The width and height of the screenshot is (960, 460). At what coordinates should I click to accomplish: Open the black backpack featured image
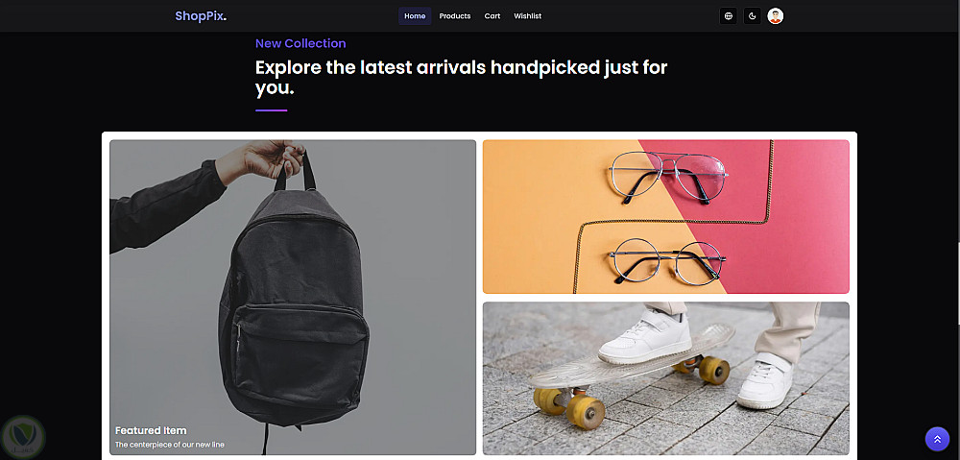293,297
